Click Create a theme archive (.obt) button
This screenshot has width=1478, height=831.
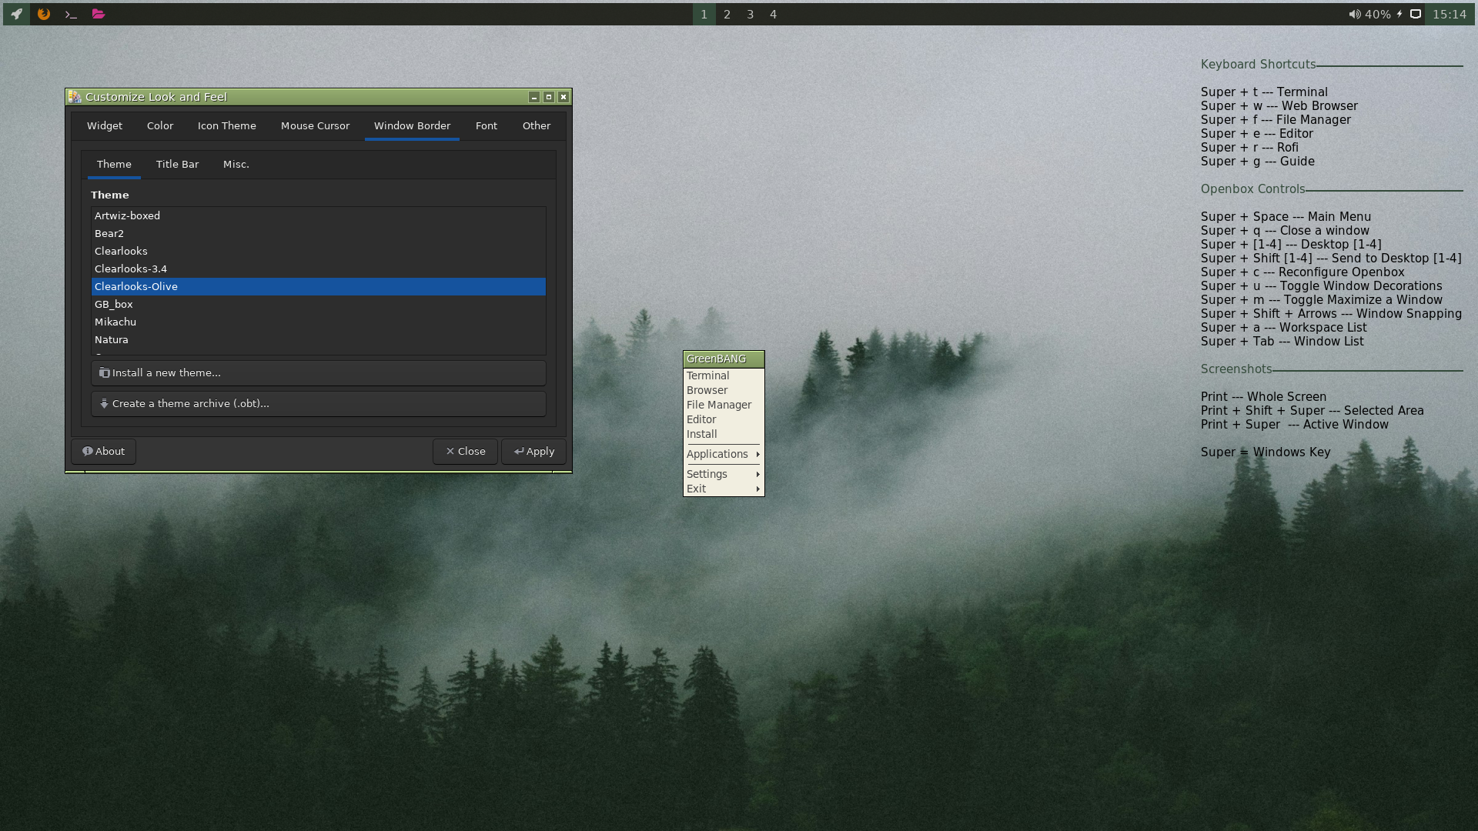coord(319,404)
